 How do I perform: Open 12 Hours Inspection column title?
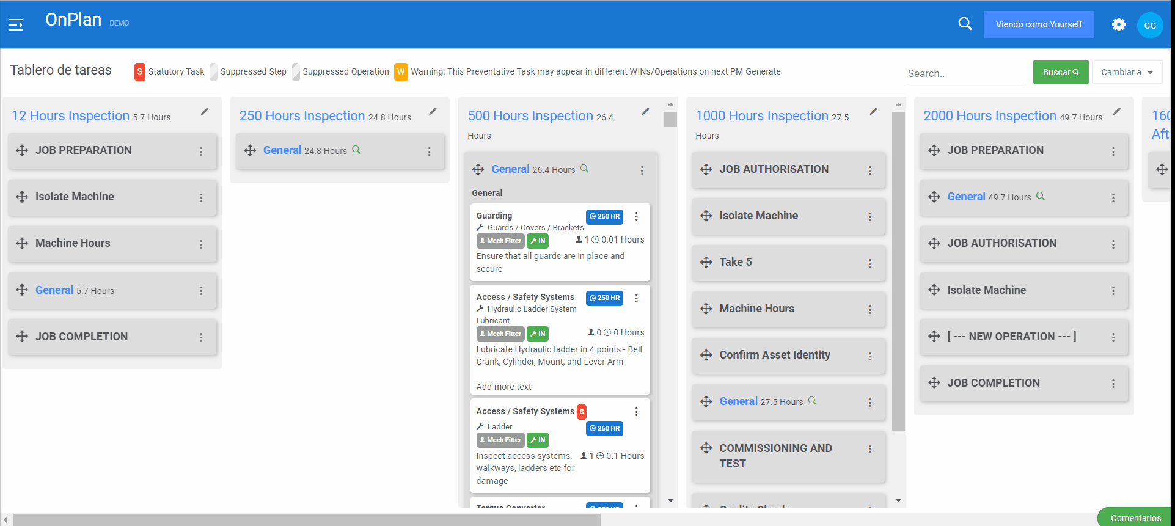tap(70, 115)
